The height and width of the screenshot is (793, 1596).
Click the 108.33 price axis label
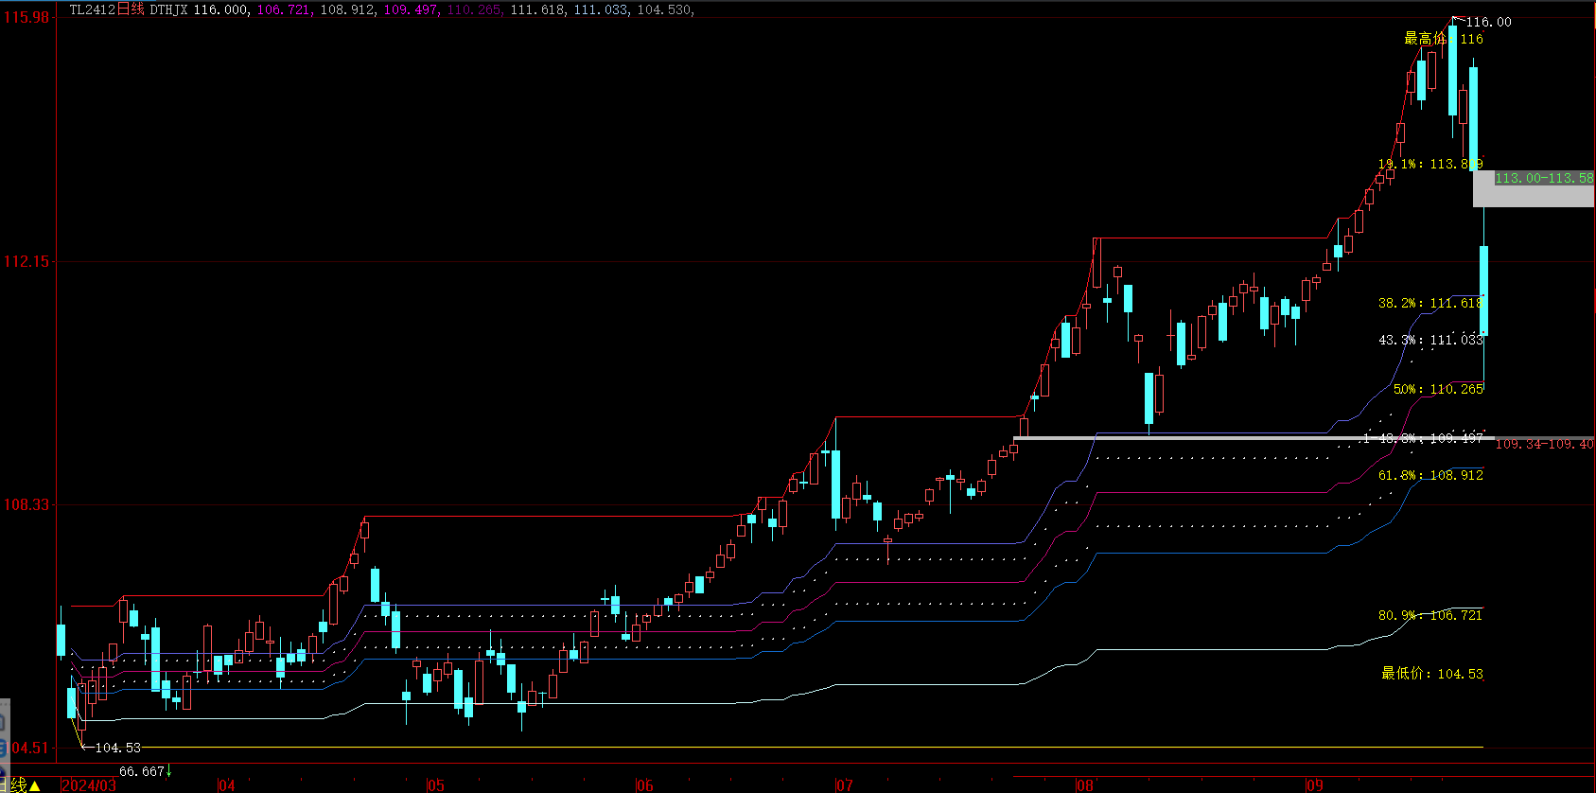(26, 504)
